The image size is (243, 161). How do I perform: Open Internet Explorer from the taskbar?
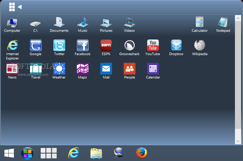[x=74, y=153]
